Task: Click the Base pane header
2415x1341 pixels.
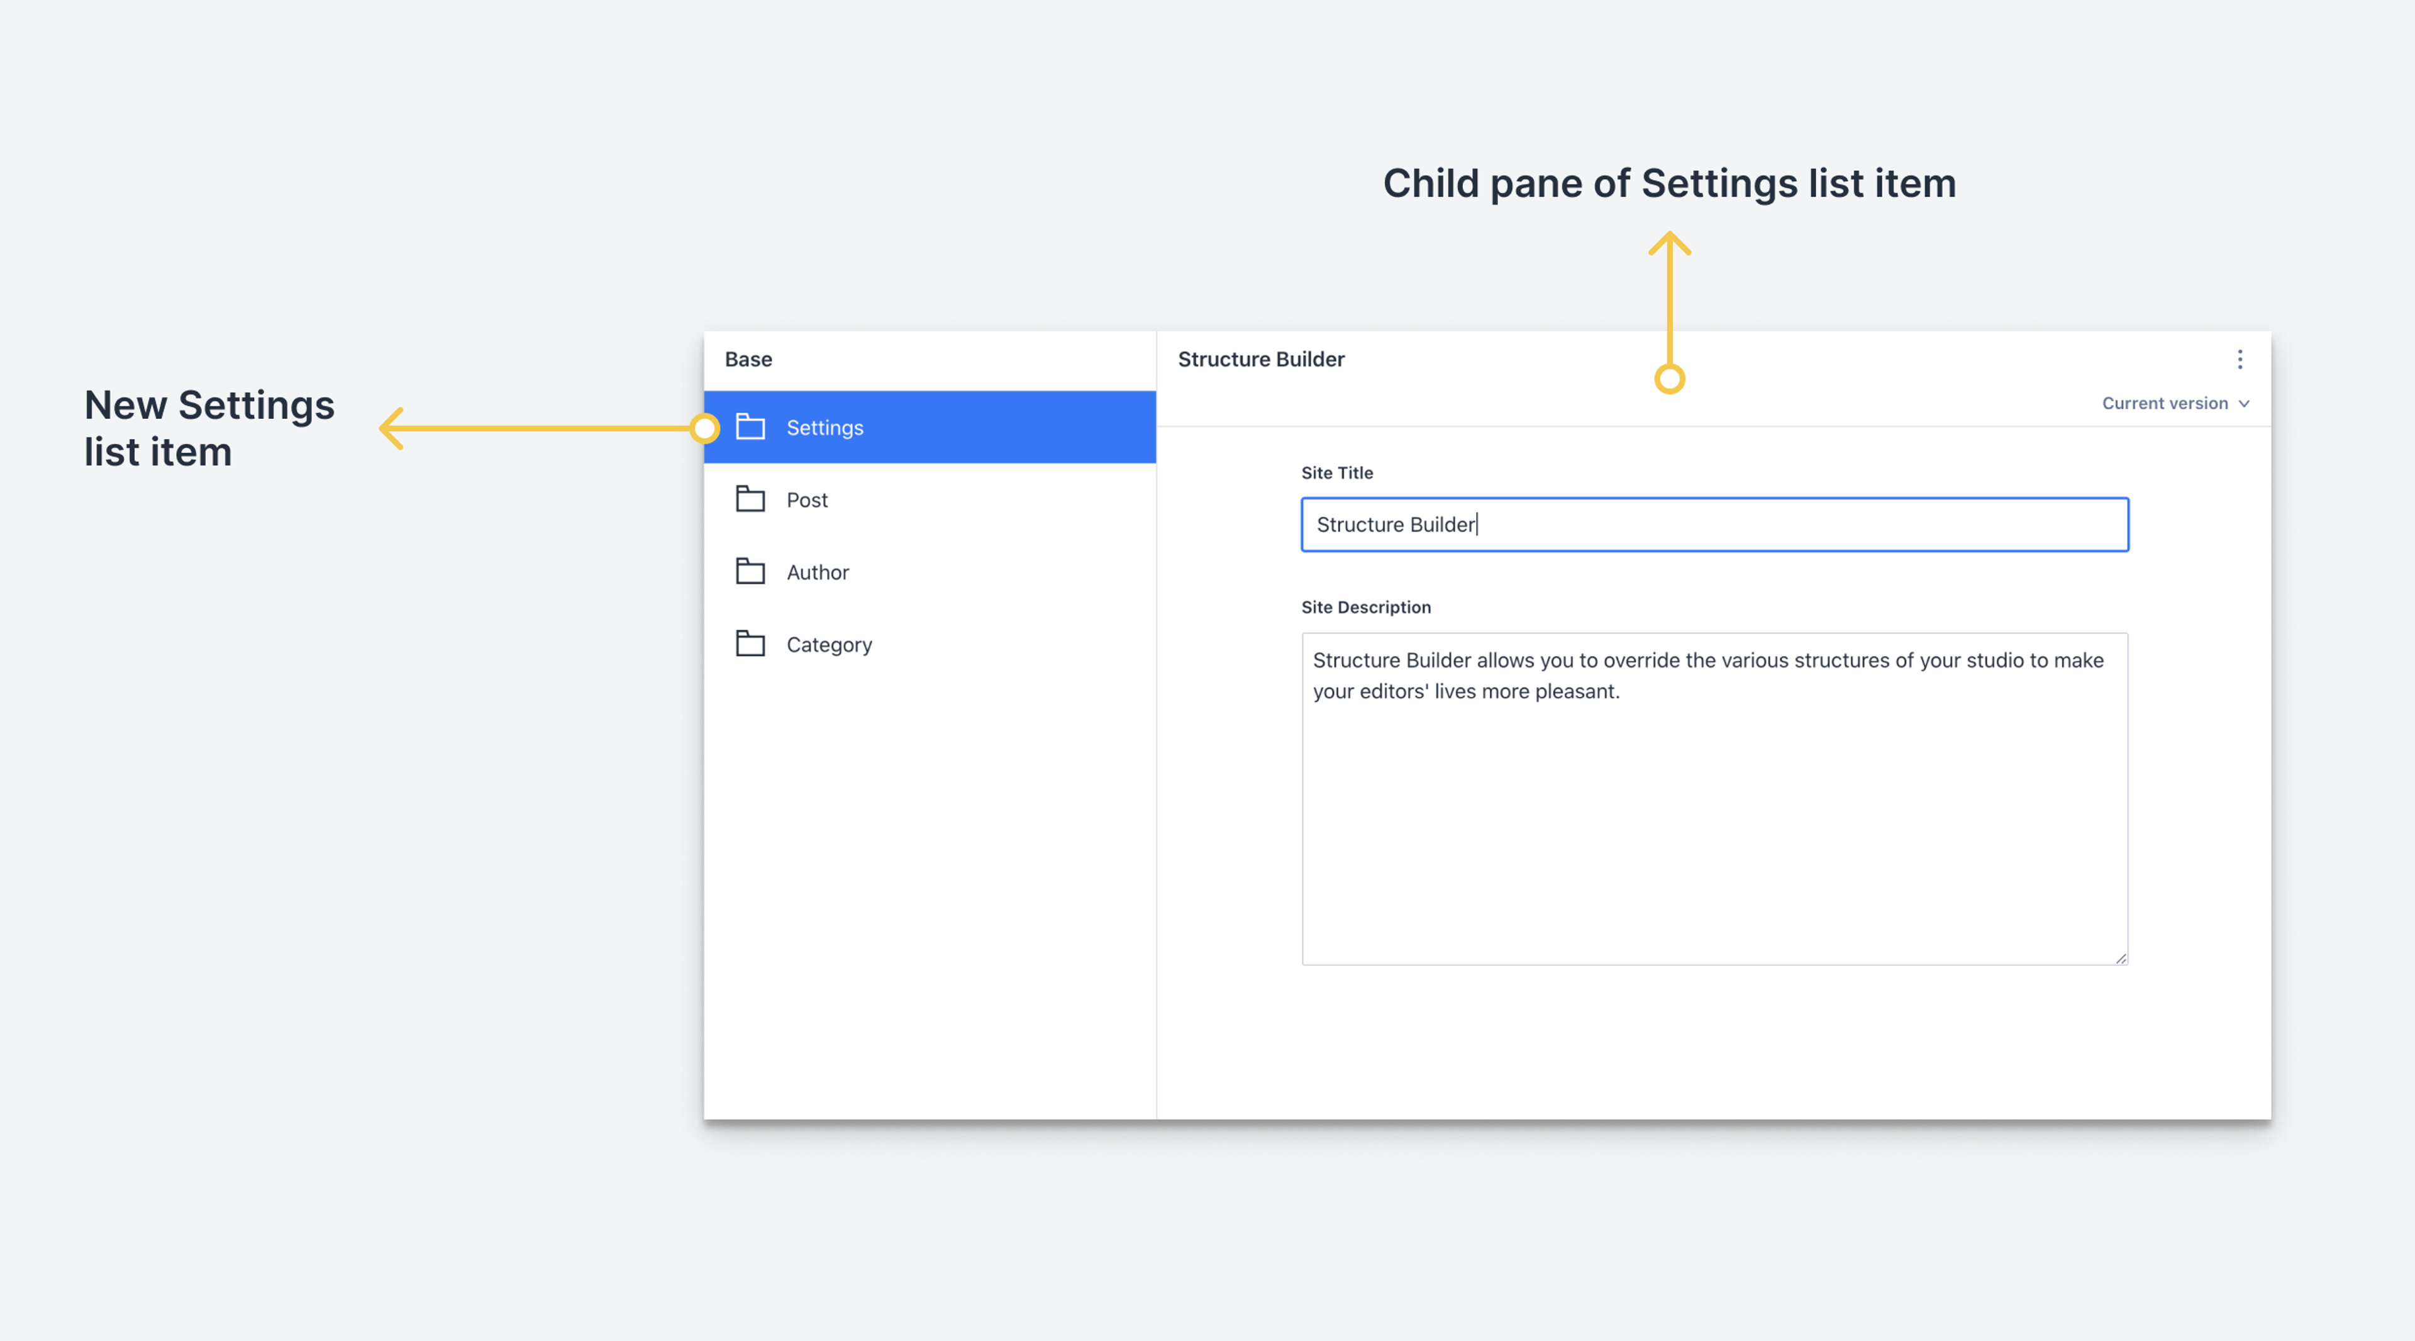Action: point(748,359)
